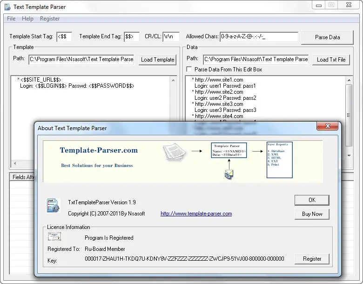The height and width of the screenshot is (284, 363).
Task: Click the TxtTemplateParser application icon in About dialog
Action: tap(54, 205)
